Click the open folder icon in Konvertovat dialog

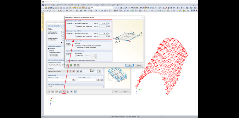pyautogui.click(x=57, y=92)
